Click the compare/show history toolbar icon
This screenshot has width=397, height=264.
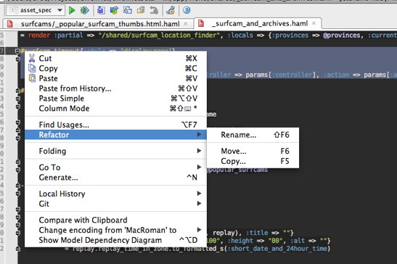tap(127, 10)
